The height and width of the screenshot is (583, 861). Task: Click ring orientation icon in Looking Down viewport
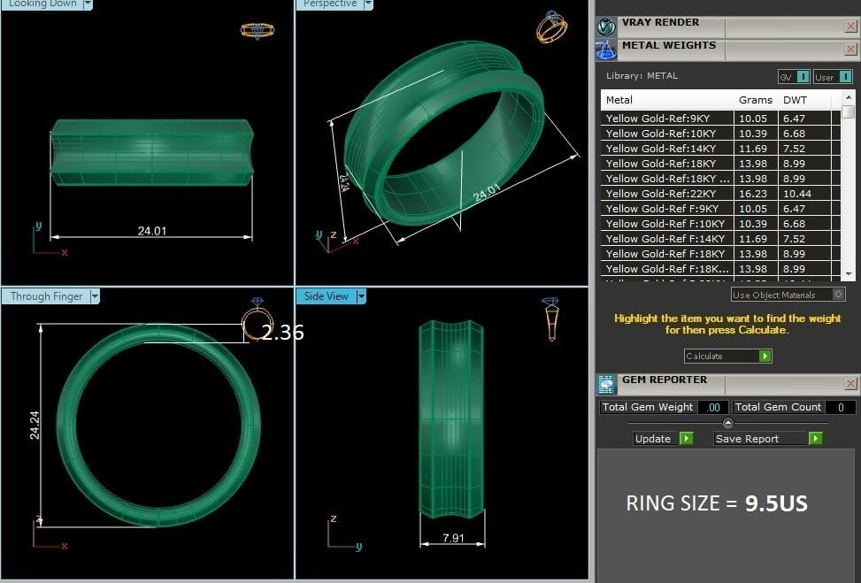pyautogui.click(x=257, y=30)
